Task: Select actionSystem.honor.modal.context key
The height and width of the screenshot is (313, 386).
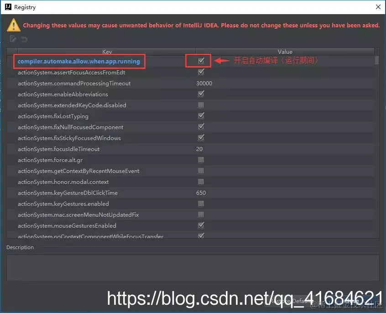Action: coord(63,182)
